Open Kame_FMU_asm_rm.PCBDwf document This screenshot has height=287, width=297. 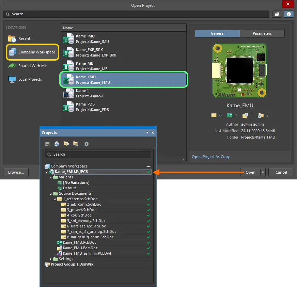point(87,254)
